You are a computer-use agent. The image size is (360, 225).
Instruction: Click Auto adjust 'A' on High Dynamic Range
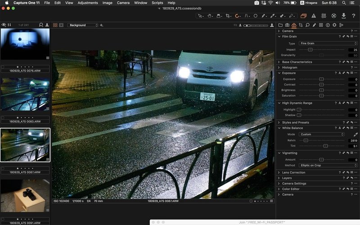click(340, 103)
